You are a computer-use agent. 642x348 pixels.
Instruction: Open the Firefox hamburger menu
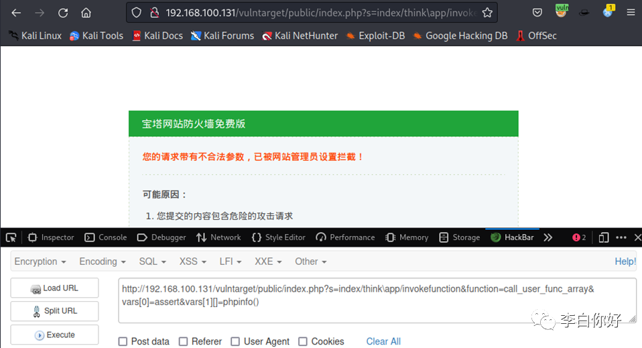(631, 13)
